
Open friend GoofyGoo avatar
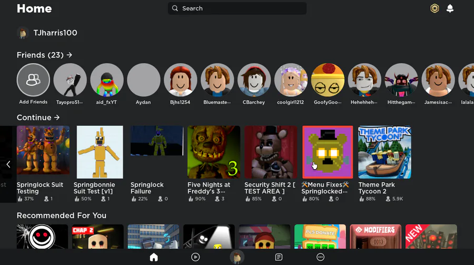click(x=328, y=80)
